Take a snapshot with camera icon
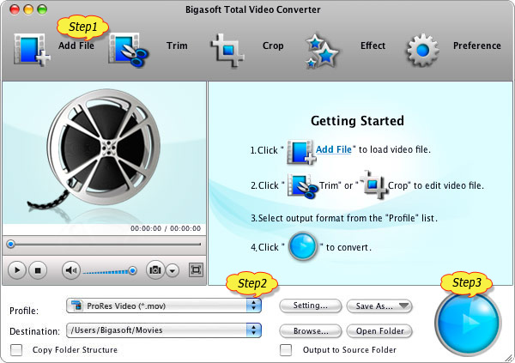This screenshot has width=515, height=363. coord(155,270)
